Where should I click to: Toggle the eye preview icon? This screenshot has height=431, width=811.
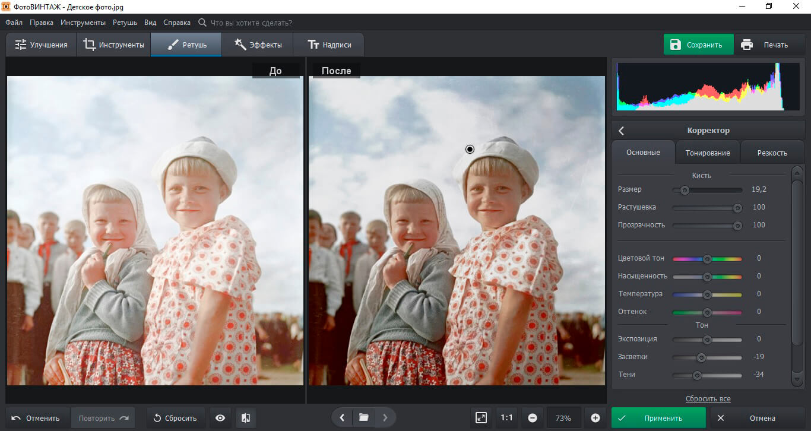(220, 418)
